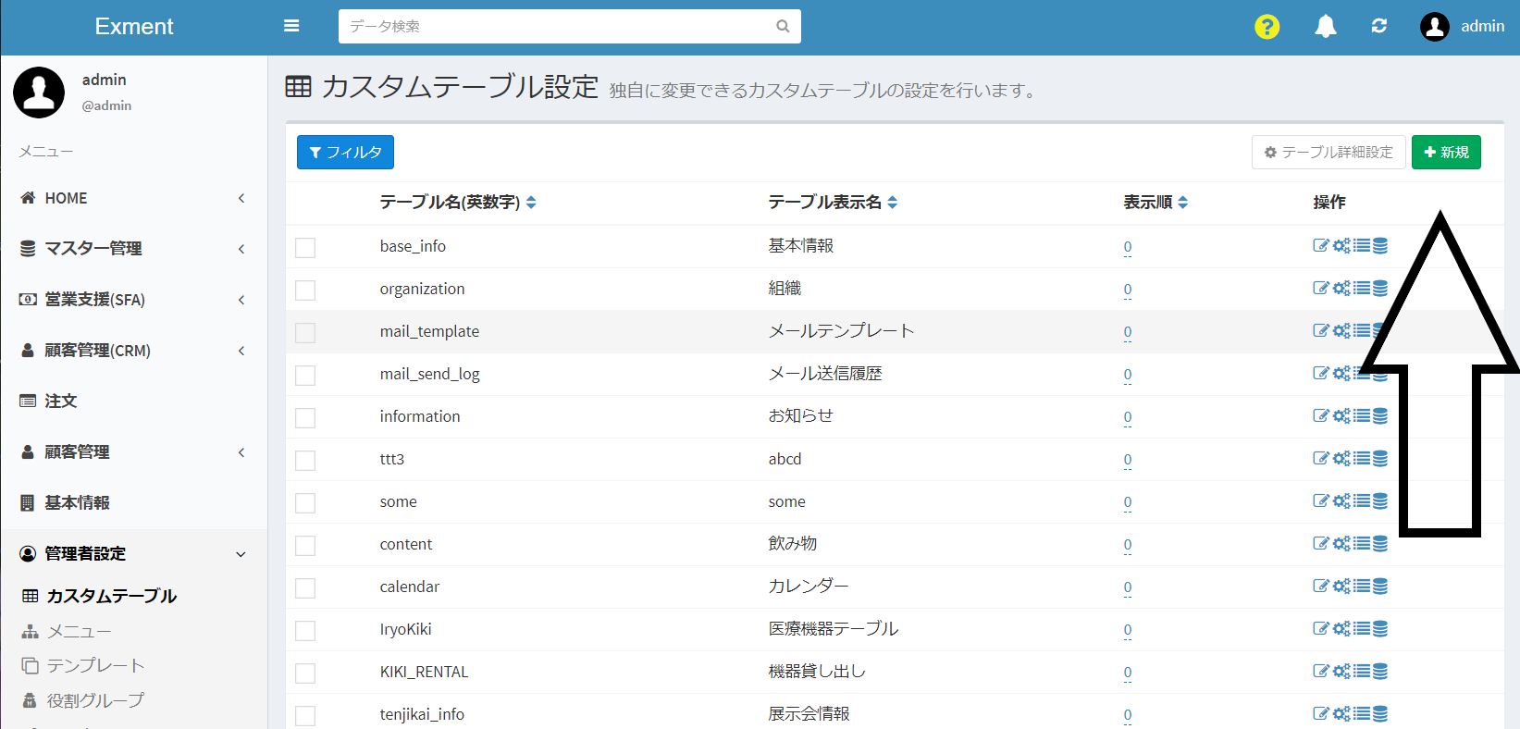Expand the マスター管理 menu

point(134,249)
